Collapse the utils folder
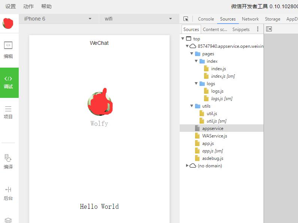298x223 pixels. 192,106
